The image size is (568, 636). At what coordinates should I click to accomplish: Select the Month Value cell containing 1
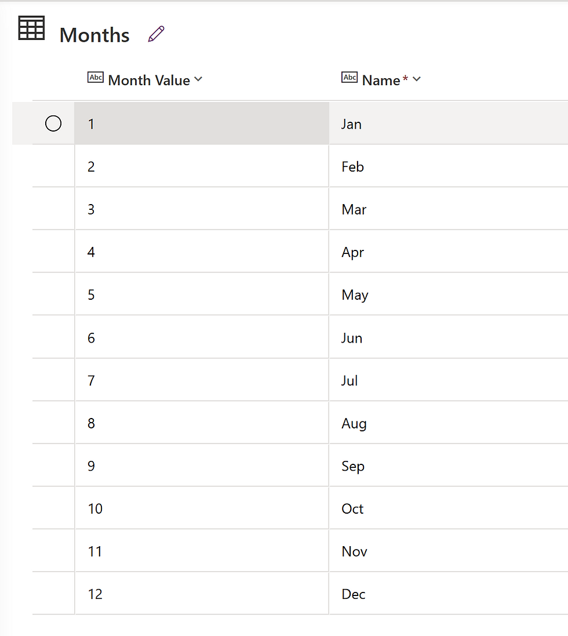201,123
